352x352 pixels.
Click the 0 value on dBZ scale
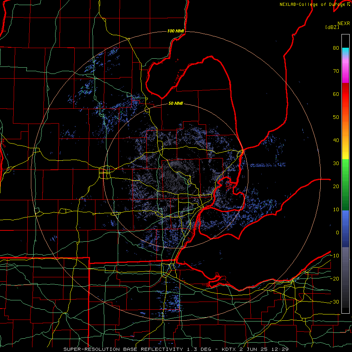coord(338,233)
